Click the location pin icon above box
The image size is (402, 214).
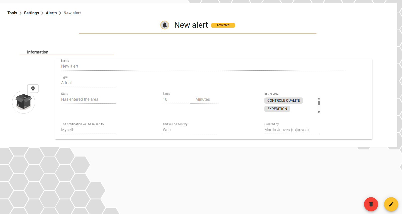33,88
